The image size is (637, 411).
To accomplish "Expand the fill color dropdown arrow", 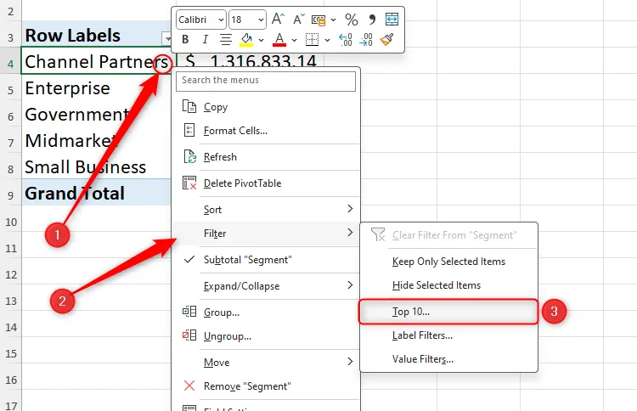I will point(262,40).
